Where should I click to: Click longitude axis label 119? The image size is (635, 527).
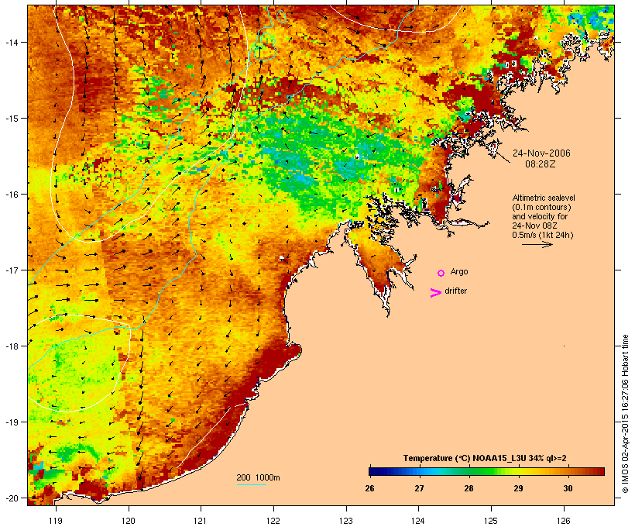click(x=56, y=521)
